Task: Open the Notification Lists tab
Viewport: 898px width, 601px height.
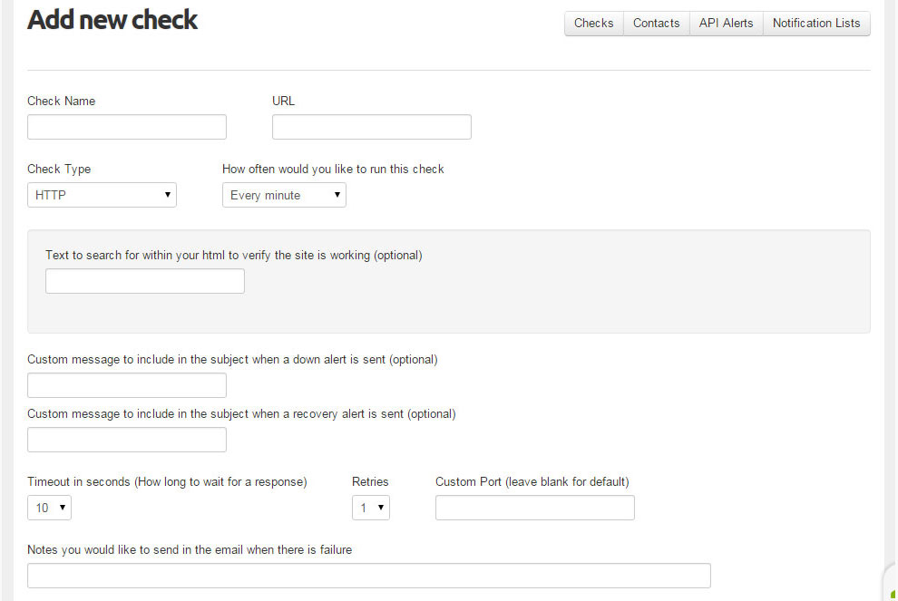Action: 816,24
